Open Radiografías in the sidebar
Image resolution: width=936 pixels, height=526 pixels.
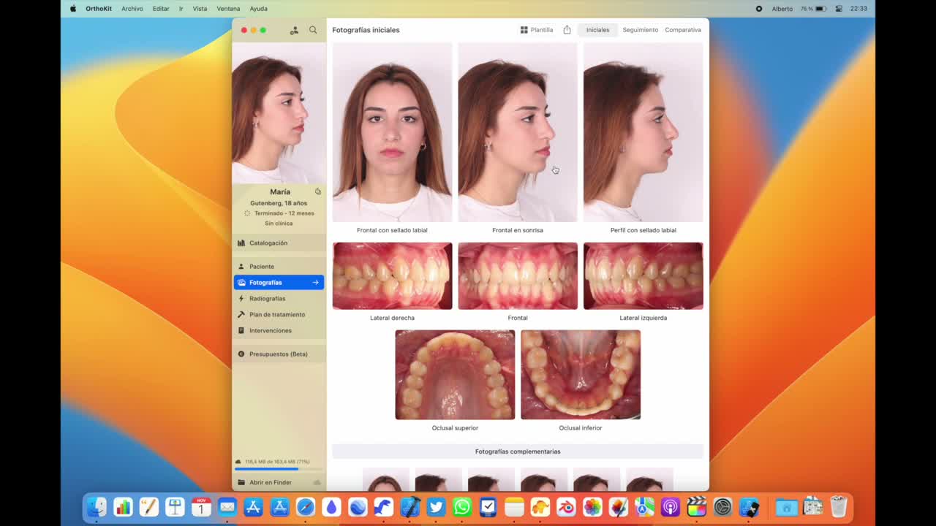(x=279, y=298)
